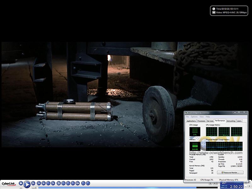Select the Performance tab
This screenshot has width=252, height=189.
tap(220, 121)
